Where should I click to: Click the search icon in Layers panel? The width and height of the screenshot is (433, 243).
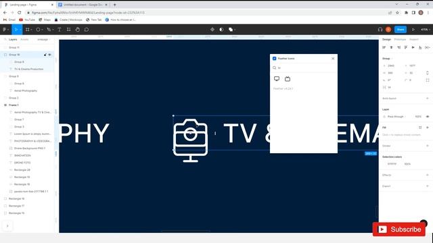tap(5, 39)
